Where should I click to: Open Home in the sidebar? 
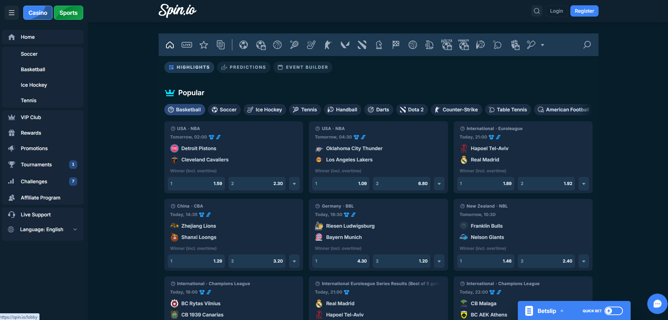tap(43, 37)
